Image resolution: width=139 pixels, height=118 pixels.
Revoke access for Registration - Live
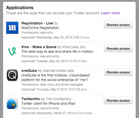[x=118, y=25]
